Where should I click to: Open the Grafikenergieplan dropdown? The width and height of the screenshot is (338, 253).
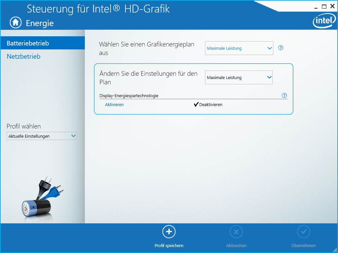[x=239, y=48]
